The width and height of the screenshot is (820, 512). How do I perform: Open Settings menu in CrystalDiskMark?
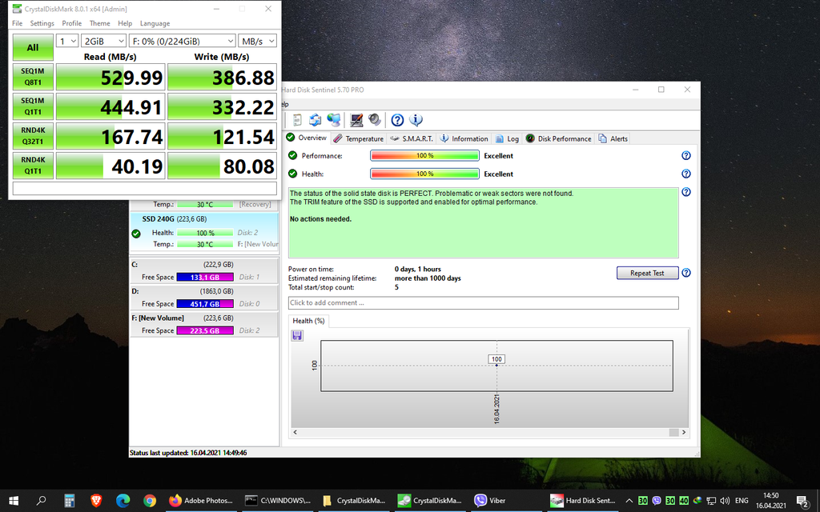point(42,23)
